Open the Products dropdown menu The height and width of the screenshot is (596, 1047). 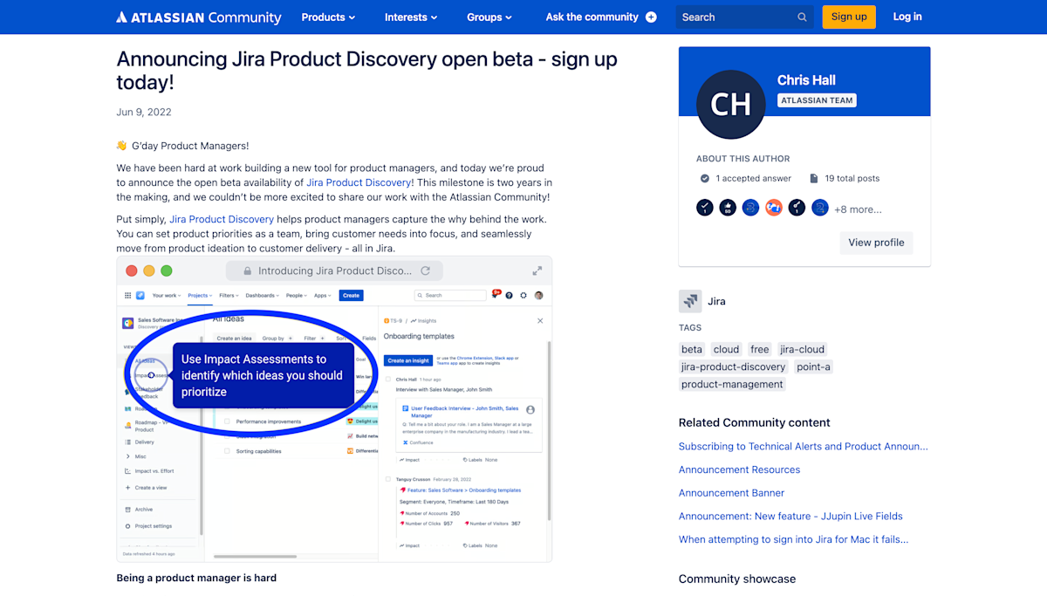[328, 17]
